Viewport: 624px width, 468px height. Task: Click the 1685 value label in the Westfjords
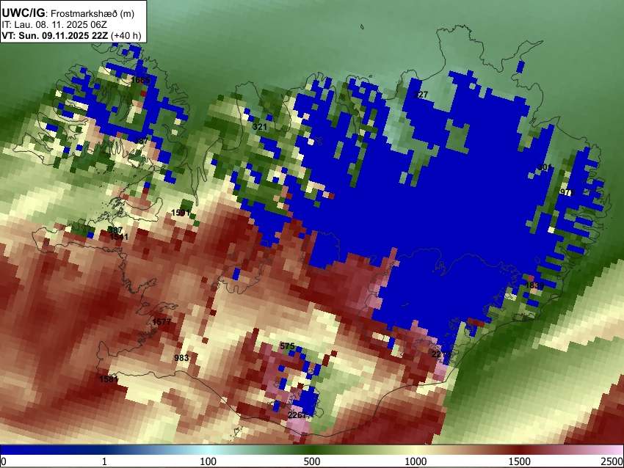(x=140, y=80)
